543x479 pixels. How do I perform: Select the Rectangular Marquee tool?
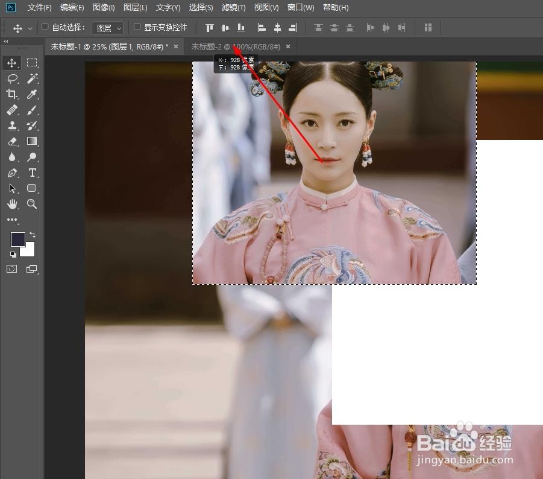coord(32,63)
